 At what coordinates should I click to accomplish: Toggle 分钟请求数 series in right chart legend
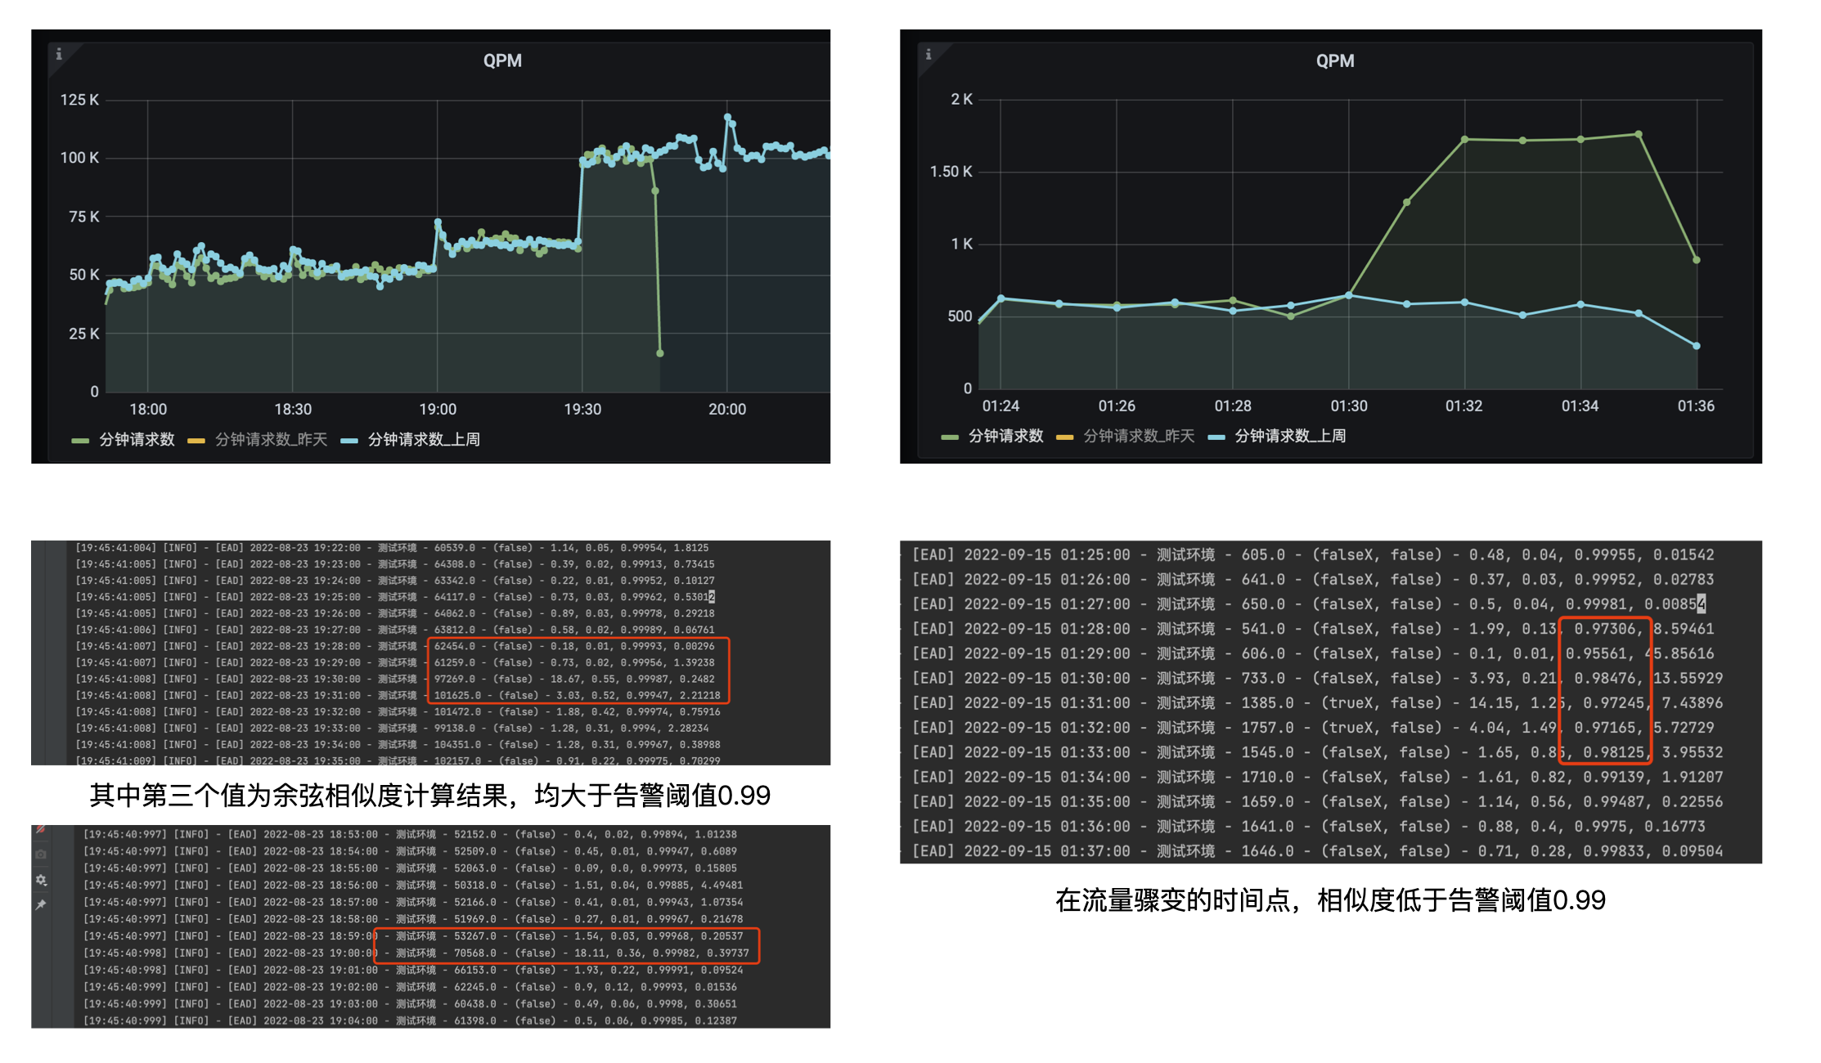pos(1005,437)
